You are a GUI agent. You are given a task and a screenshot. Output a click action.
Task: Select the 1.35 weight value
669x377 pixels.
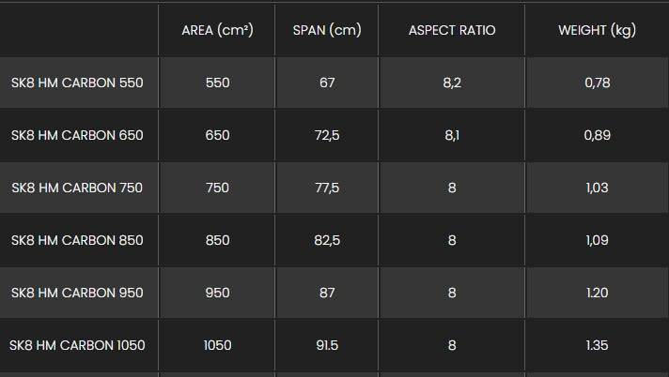click(597, 345)
